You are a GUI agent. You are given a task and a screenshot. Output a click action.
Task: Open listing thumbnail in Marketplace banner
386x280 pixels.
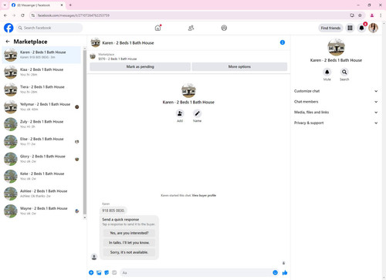pos(93,56)
